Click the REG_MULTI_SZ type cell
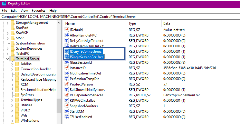Image resolution: width=240 pixels, height=124 pixels. pyautogui.click(x=140, y=95)
